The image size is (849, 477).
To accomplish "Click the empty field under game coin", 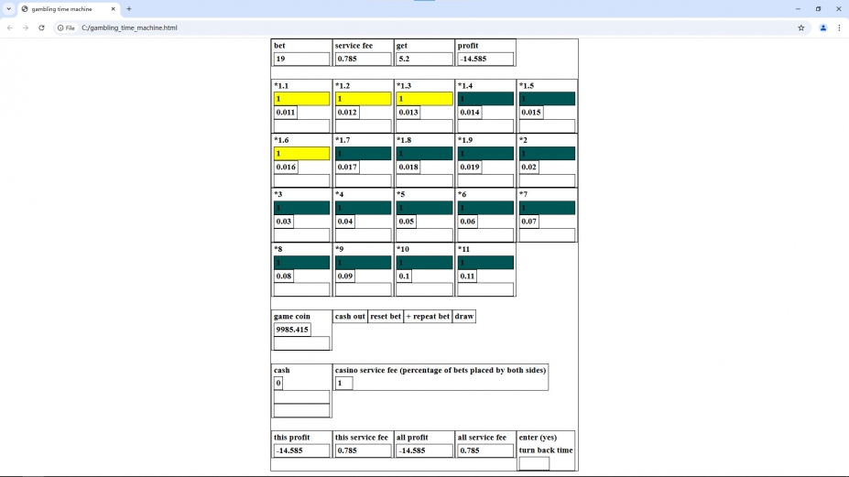I will (x=301, y=343).
